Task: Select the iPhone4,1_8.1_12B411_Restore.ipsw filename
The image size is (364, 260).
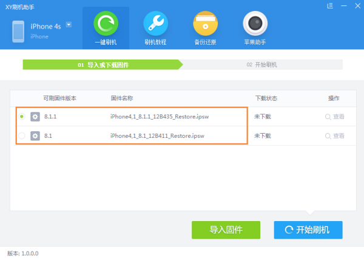Action: 157,136
